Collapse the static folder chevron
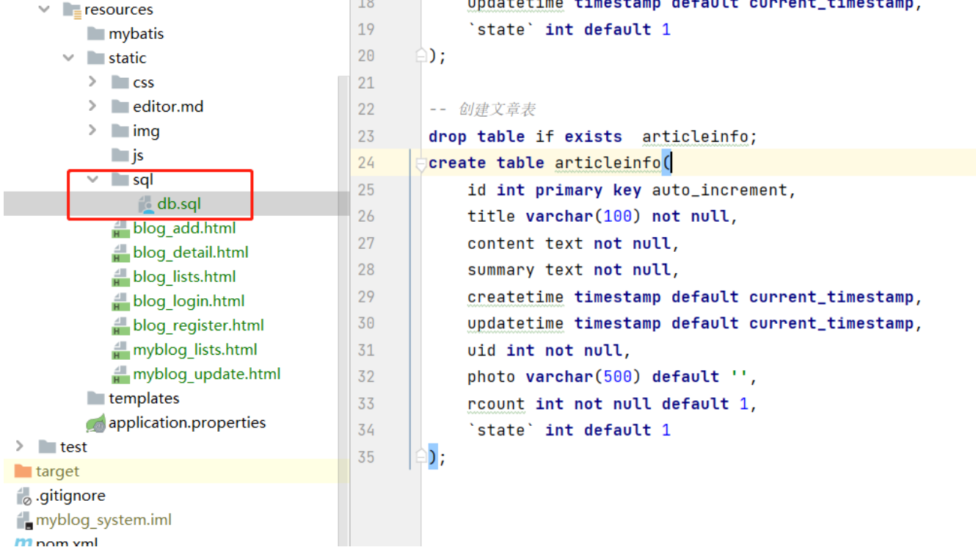The width and height of the screenshot is (976, 550). pos(68,57)
